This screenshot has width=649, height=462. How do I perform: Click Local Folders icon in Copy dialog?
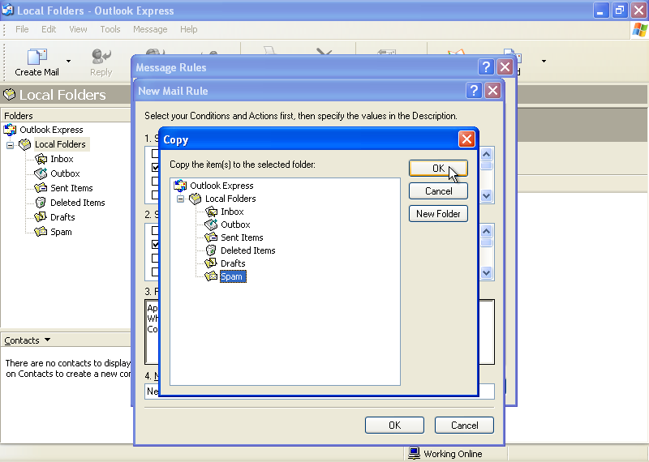point(196,199)
